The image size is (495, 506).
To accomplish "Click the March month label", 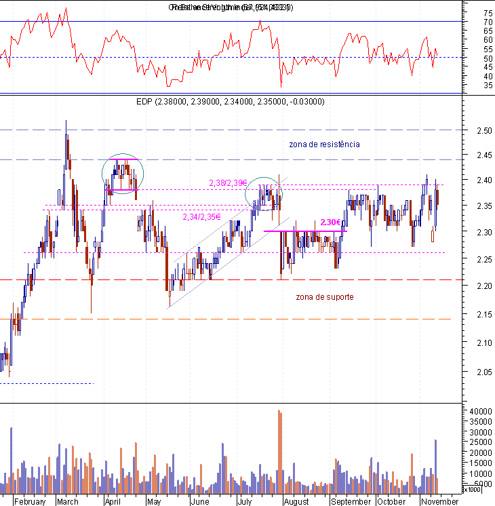I will click(67, 501).
